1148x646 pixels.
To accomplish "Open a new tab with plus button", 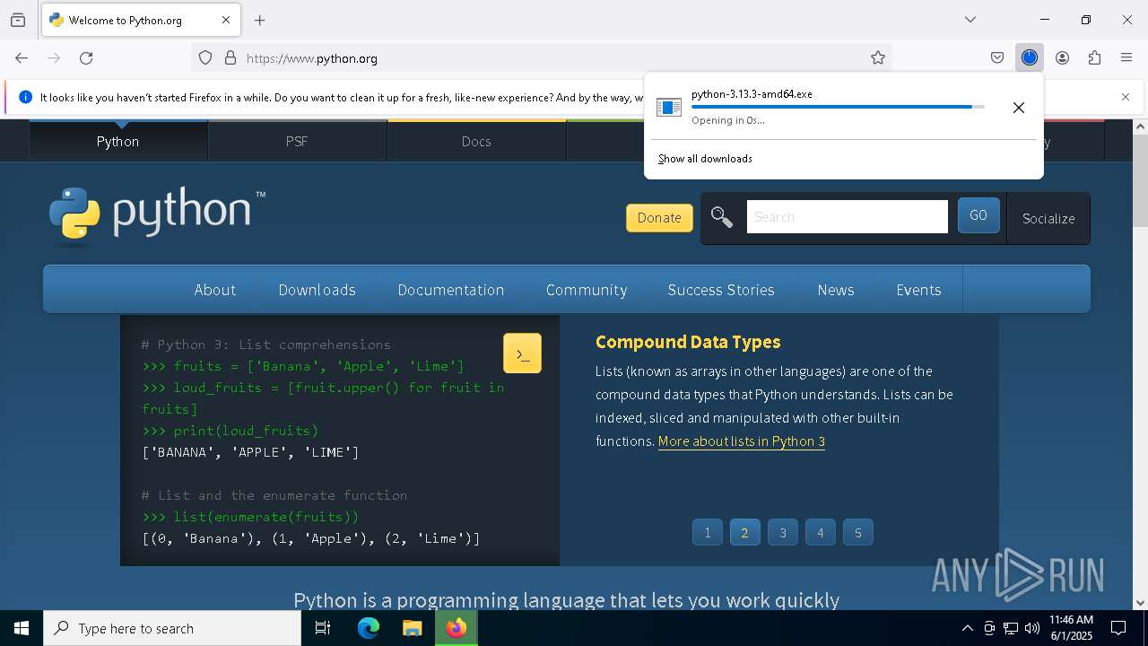I will tap(260, 20).
